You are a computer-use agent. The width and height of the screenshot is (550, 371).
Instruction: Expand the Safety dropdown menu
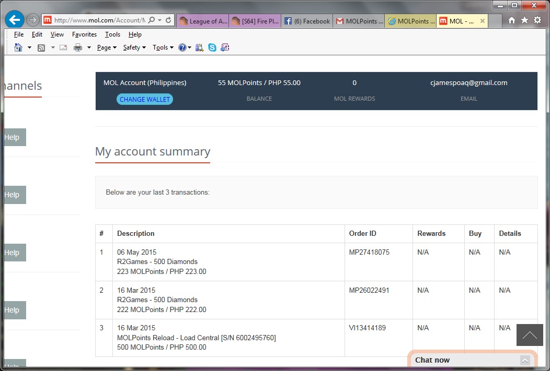pos(134,47)
